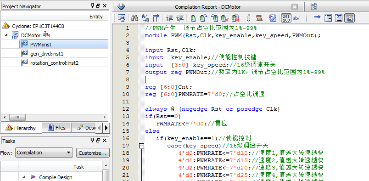Click the bookmark icon with page and red X
The width and height of the screenshot is (369, 181).
235,18
